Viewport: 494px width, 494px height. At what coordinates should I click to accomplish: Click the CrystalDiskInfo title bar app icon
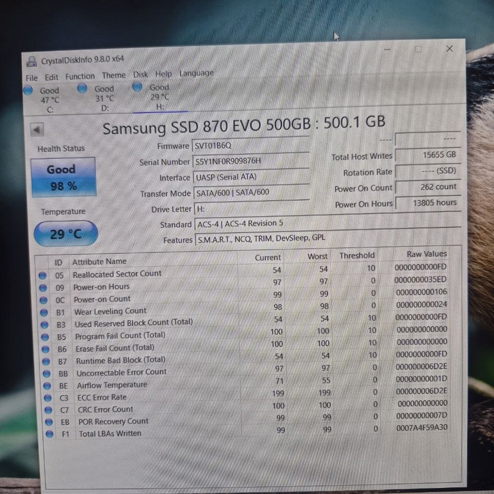tap(31, 61)
